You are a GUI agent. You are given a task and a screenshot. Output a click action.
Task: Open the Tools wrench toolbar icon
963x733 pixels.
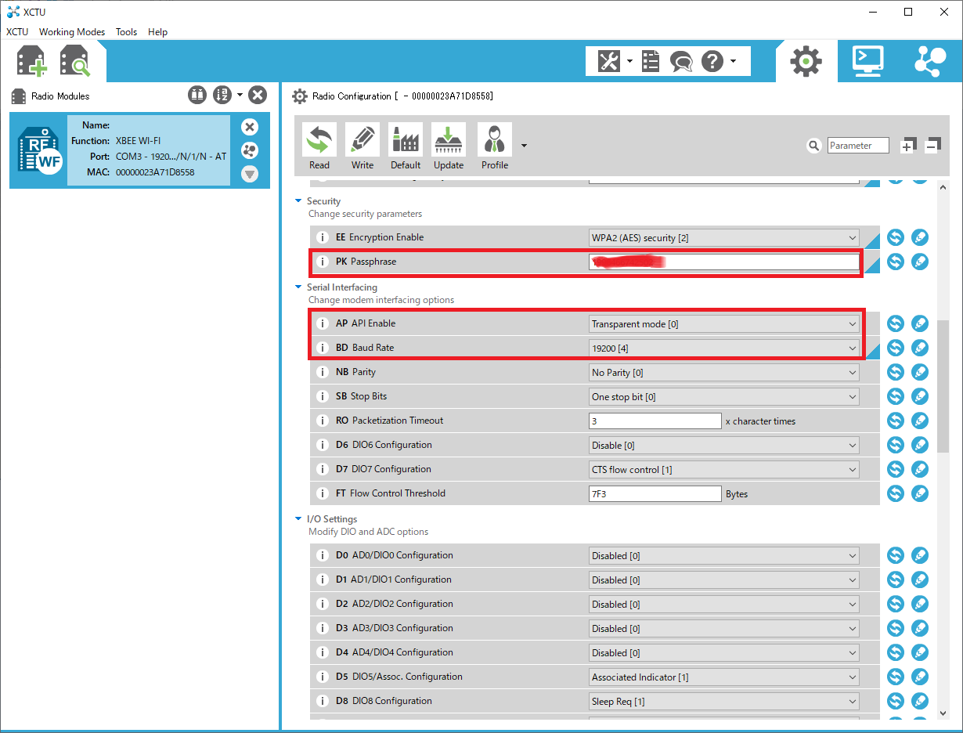click(609, 61)
